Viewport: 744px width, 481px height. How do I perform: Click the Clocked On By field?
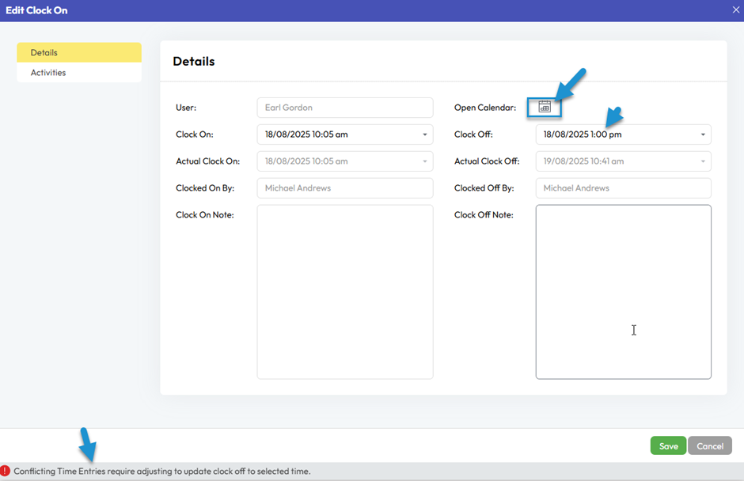pos(344,188)
